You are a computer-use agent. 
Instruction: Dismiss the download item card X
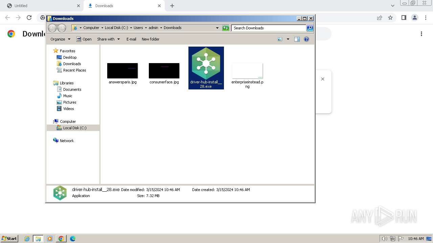(x=323, y=79)
